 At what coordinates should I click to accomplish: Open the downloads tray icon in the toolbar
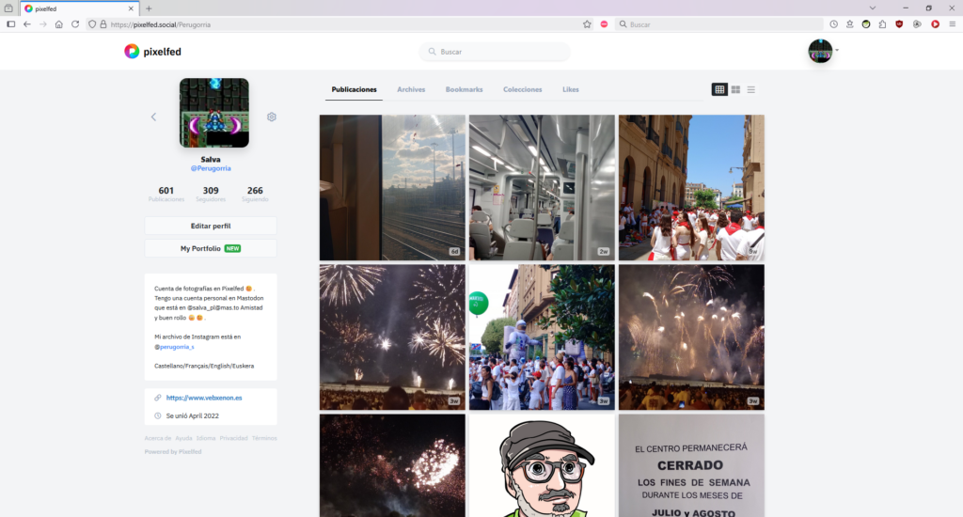850,24
